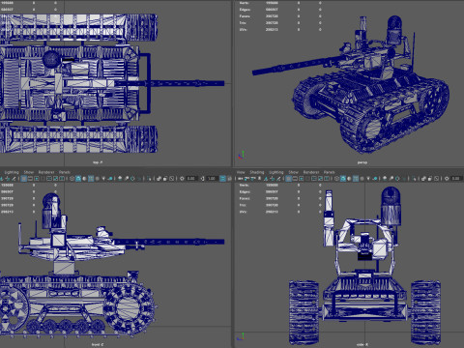This screenshot has height=348, width=464.
Task: Toggle Safe Action in front view toolbar
Action: (55, 179)
